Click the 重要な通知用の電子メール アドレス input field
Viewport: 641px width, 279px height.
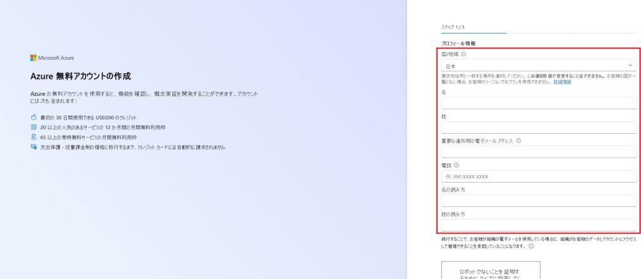[538, 152]
